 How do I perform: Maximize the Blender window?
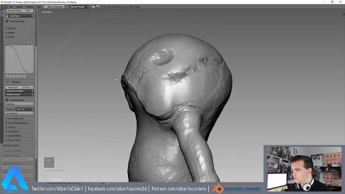click(332, 2)
